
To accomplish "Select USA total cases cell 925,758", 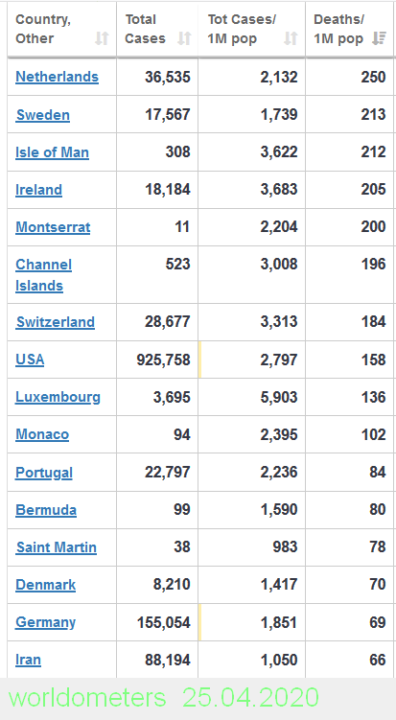I will tap(157, 360).
